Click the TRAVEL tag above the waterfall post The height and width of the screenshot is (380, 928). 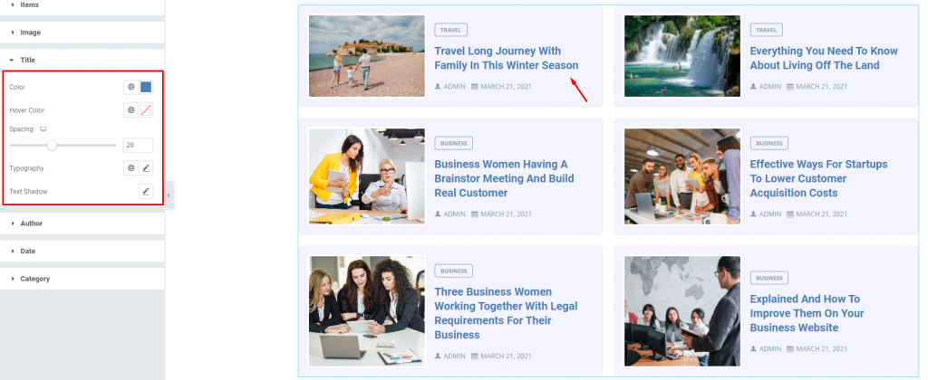click(x=766, y=30)
